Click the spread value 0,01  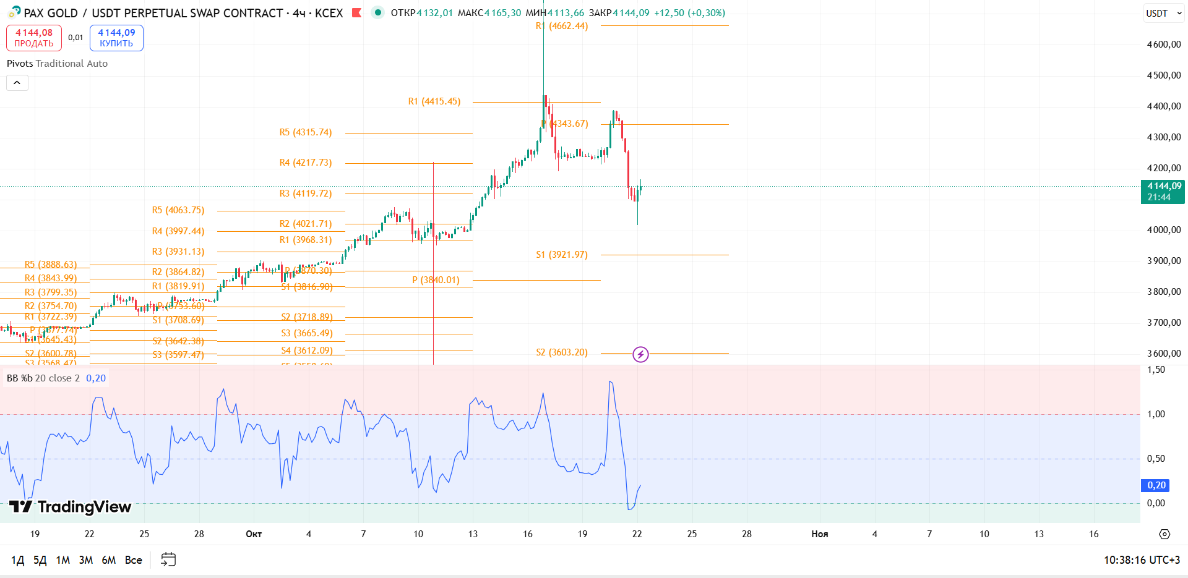click(75, 38)
